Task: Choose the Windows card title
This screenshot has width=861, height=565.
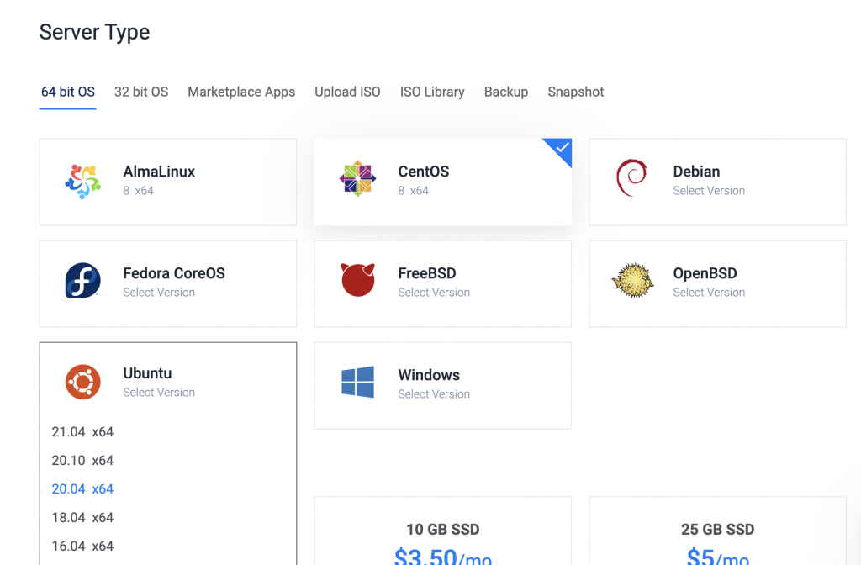Action: point(429,374)
